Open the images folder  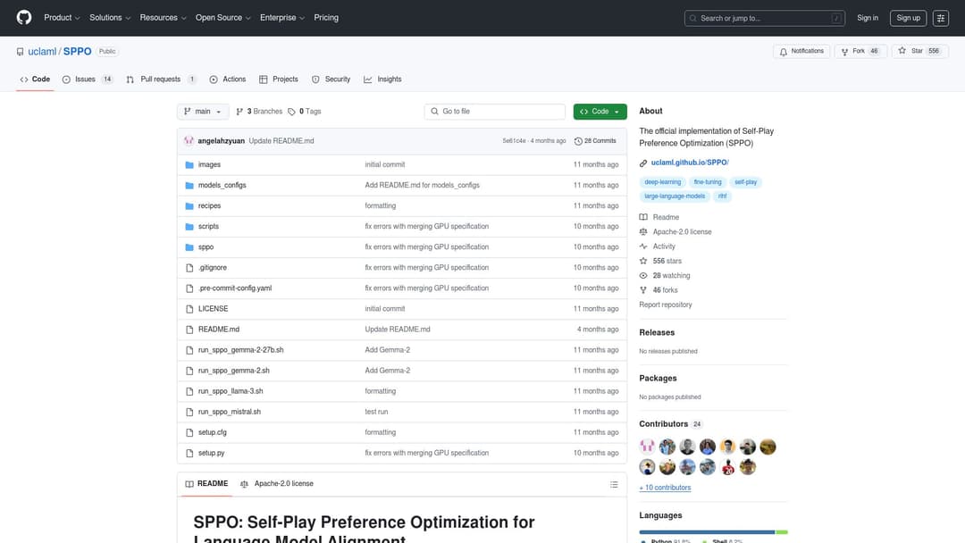pos(209,165)
